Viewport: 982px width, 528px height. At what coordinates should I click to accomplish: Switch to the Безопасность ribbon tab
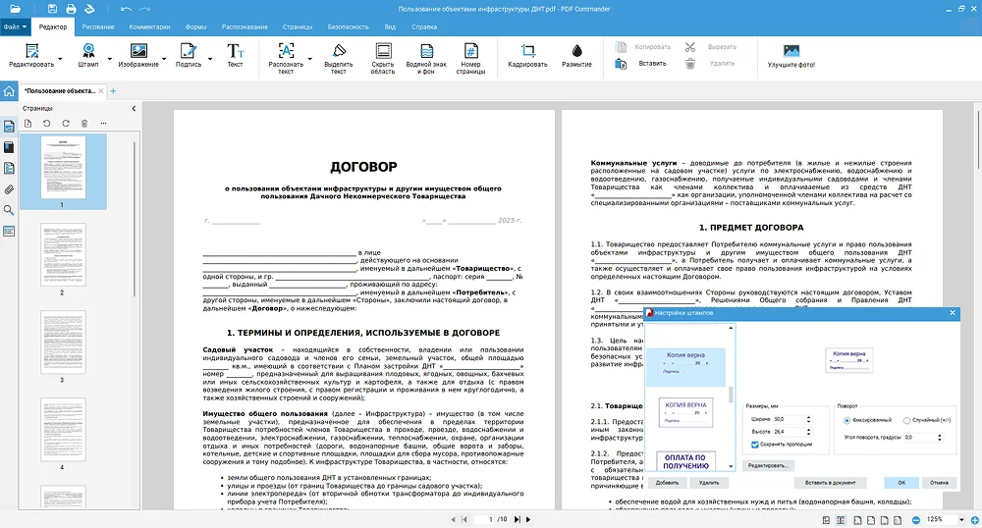click(x=348, y=26)
